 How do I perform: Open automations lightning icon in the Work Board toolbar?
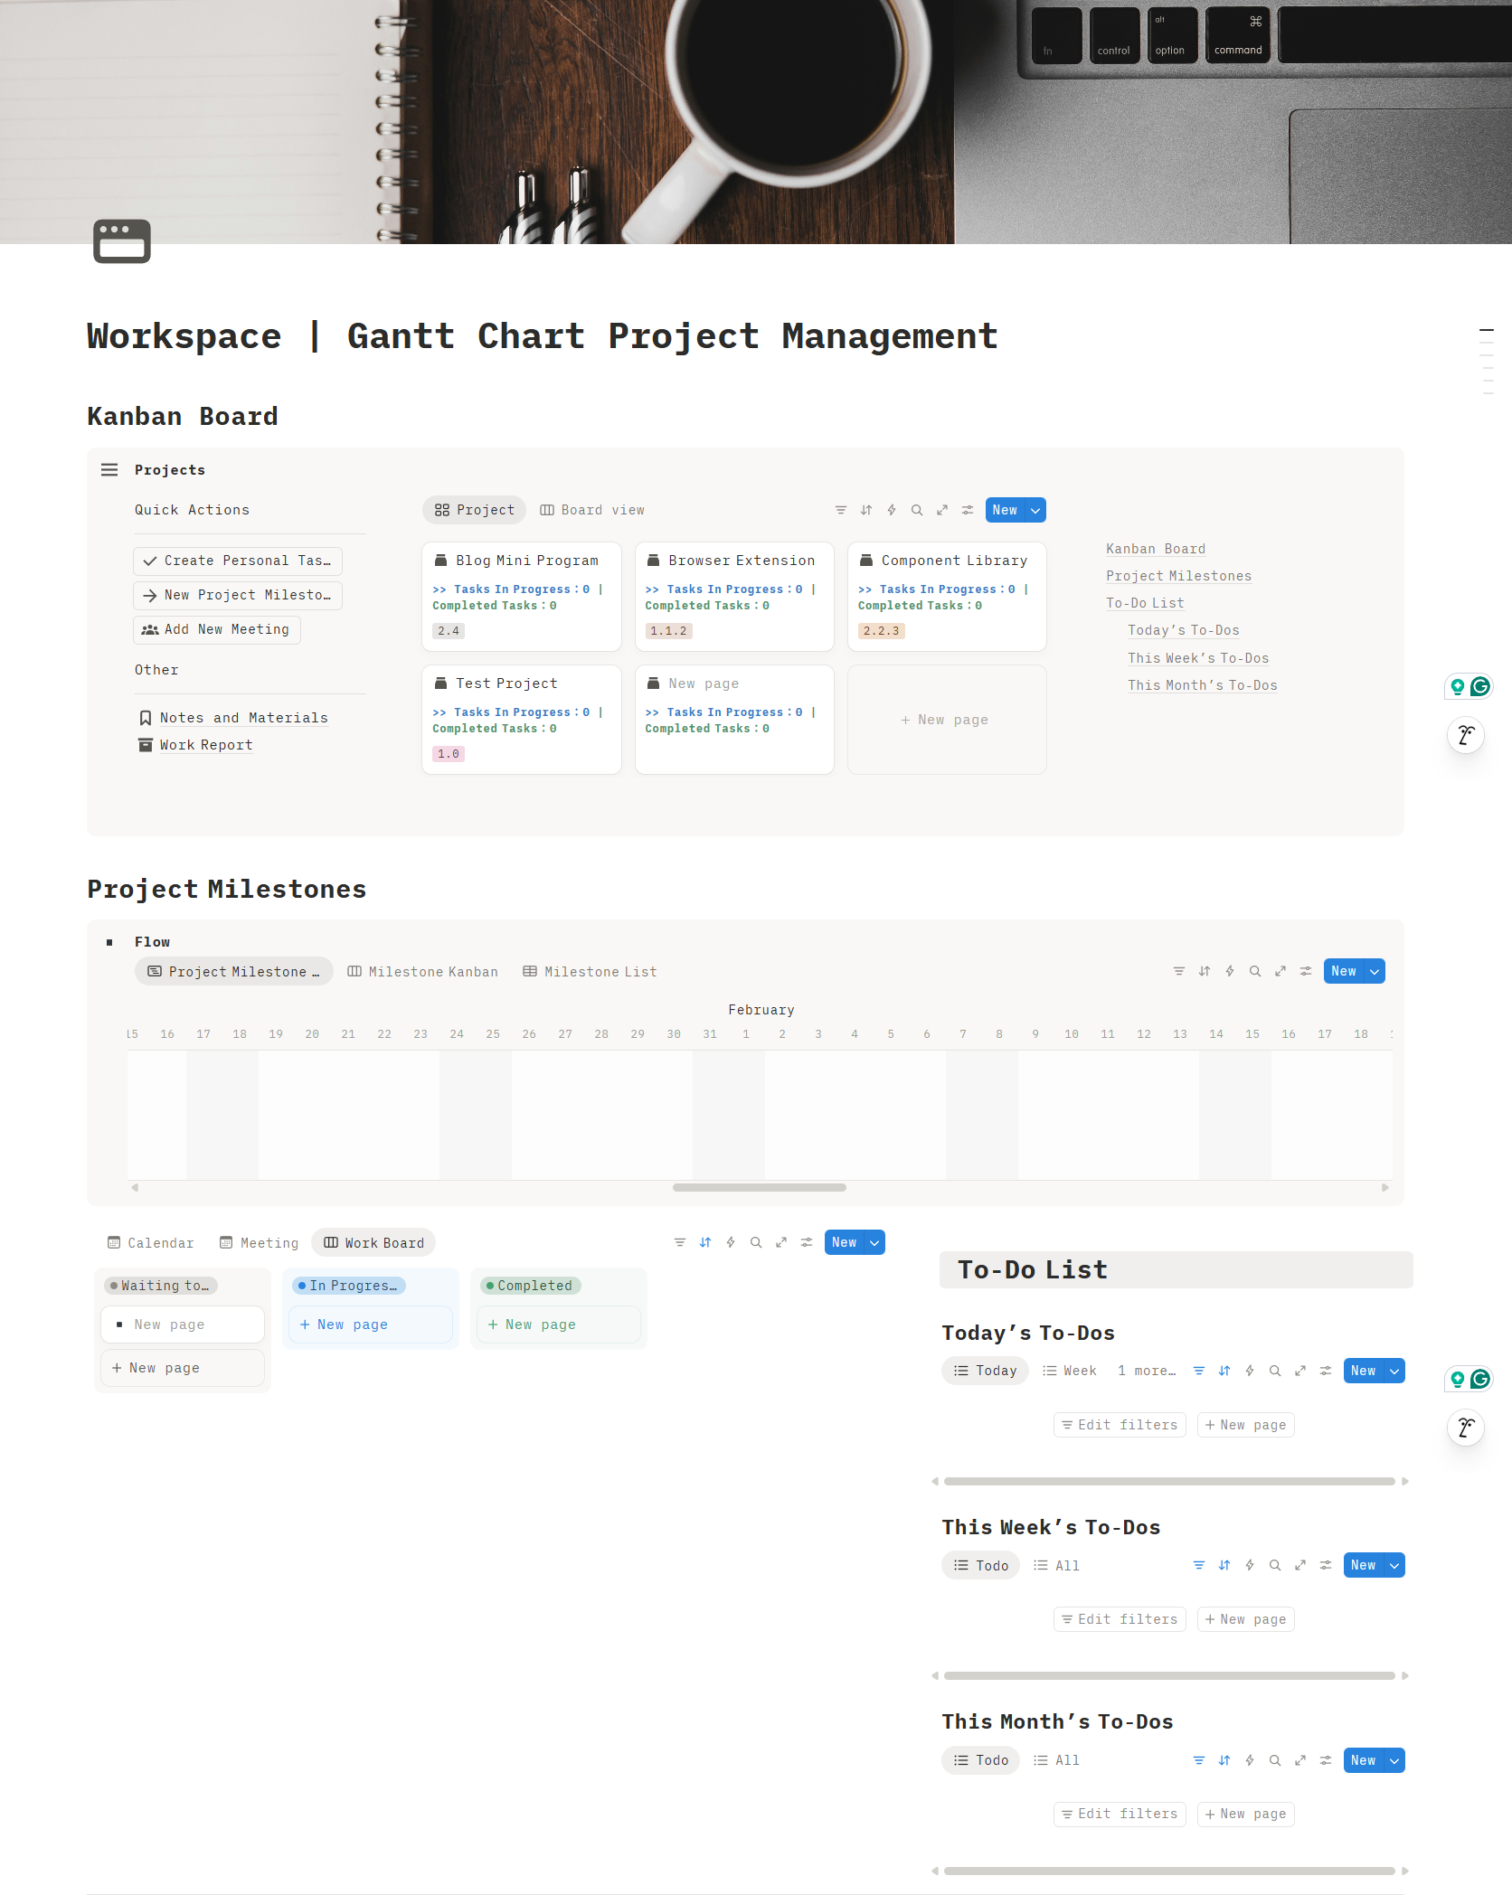point(731,1242)
